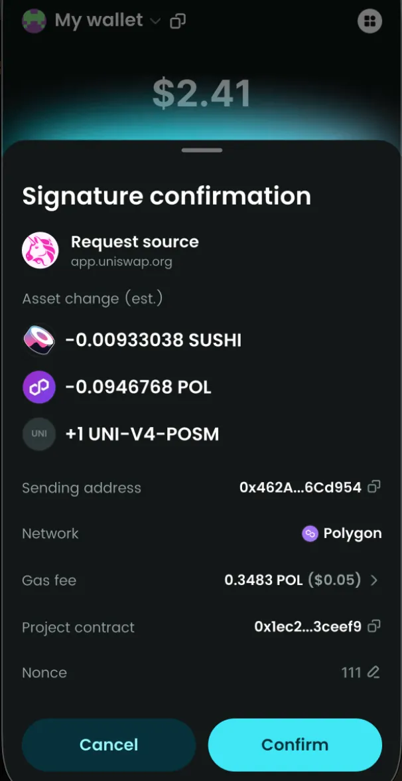
Task: Click the Asset change section label
Action: [x=92, y=299]
